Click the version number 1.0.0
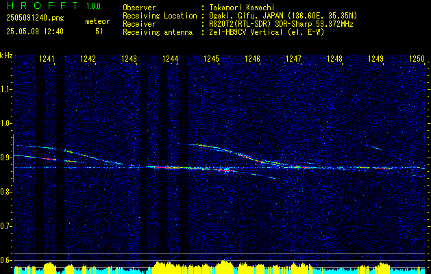The height and width of the screenshot is (274, 431). (x=93, y=6)
